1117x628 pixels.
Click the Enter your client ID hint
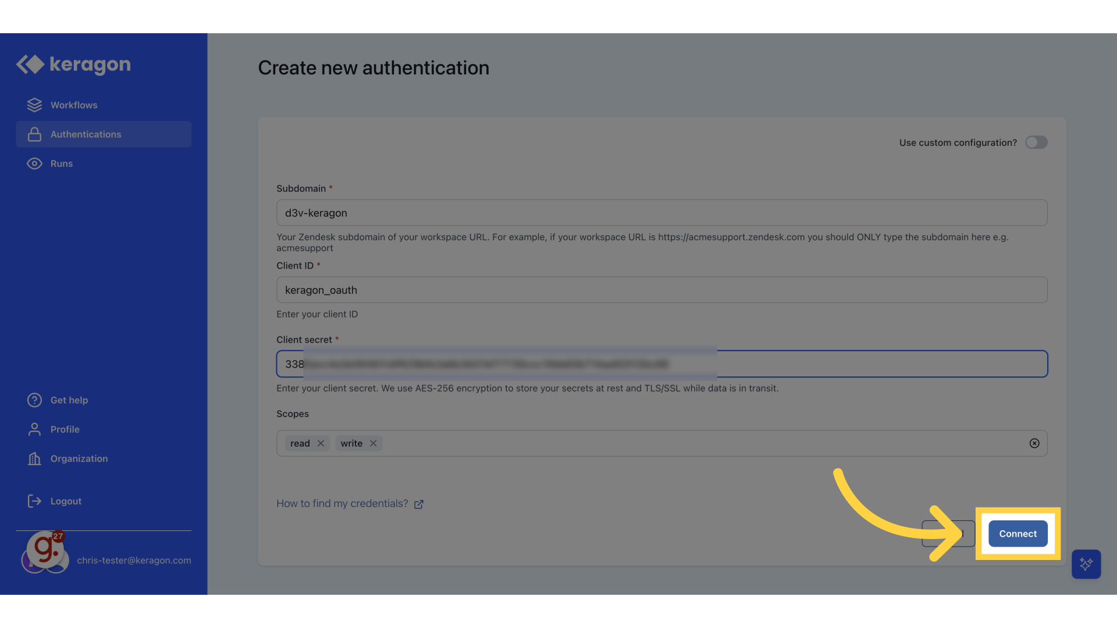pyautogui.click(x=317, y=314)
